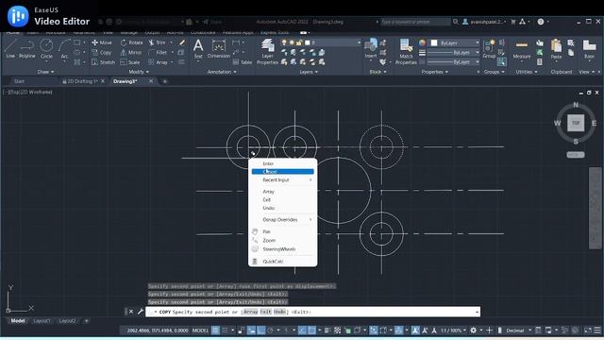The width and height of the screenshot is (604, 340).
Task: Open Layer Properties manager
Action: tap(267, 52)
